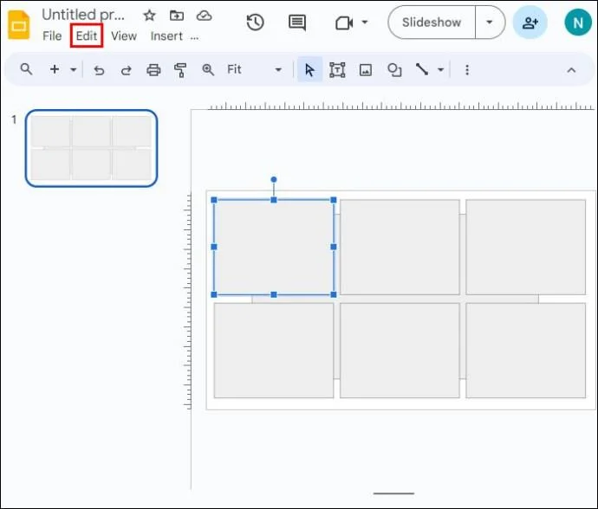Open the N account avatar
The height and width of the screenshot is (509, 598).
pyautogui.click(x=578, y=23)
